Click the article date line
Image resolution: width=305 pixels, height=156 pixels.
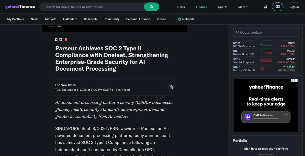pyautogui.click(x=92, y=90)
